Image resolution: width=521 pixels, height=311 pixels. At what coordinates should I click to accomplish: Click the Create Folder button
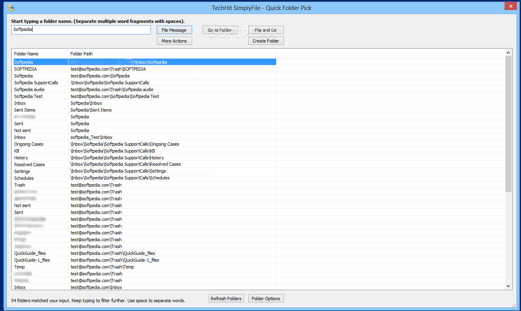[x=266, y=41]
